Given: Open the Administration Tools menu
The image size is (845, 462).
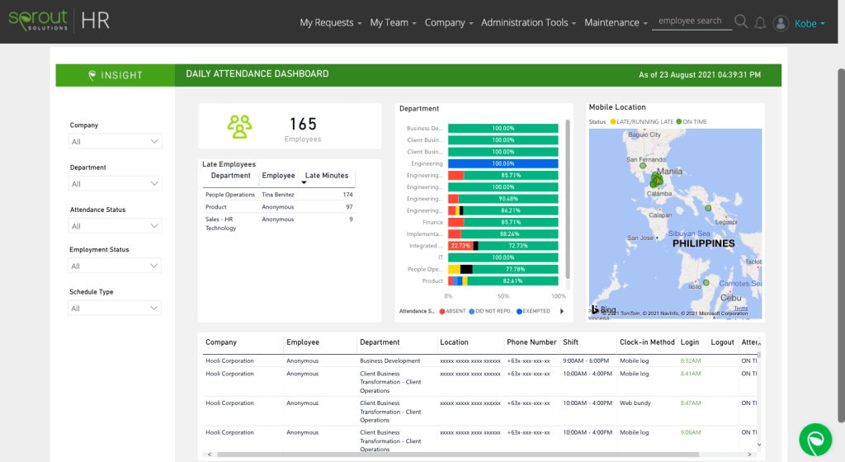Looking at the screenshot, I should point(529,22).
